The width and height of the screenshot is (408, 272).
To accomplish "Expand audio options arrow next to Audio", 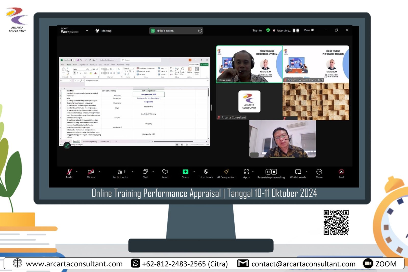I will tap(77, 172).
